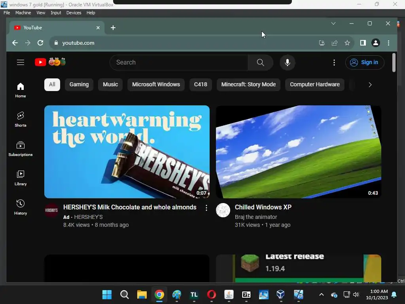Screen dimensions: 405x304
Task: Open Shorts from the sidebar
Action: click(x=21, y=120)
